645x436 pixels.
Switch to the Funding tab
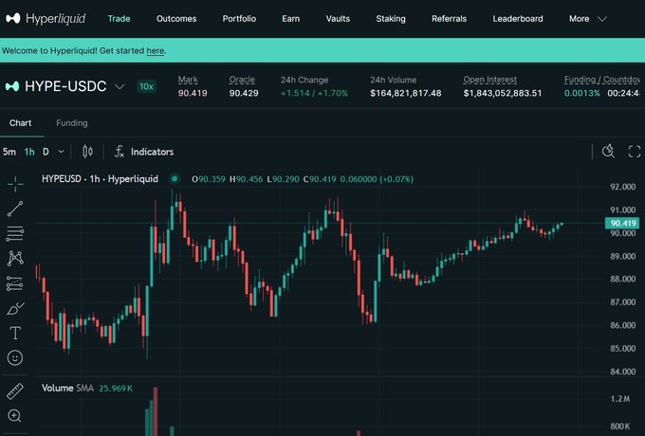(71, 123)
